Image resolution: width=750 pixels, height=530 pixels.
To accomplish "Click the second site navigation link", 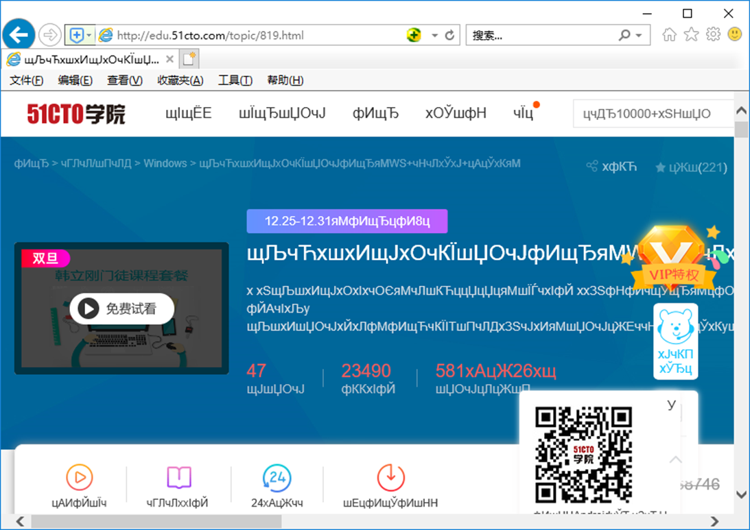I will point(282,113).
